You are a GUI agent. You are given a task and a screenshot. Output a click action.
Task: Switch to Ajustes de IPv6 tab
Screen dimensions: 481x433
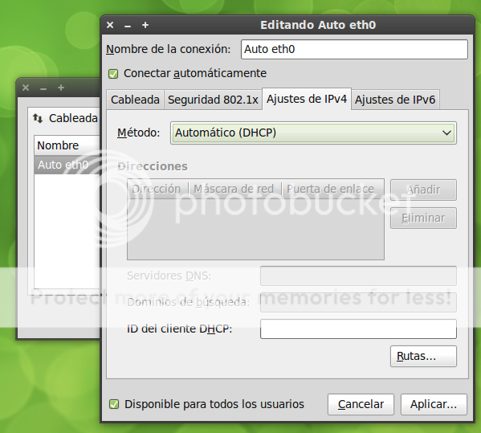[395, 100]
